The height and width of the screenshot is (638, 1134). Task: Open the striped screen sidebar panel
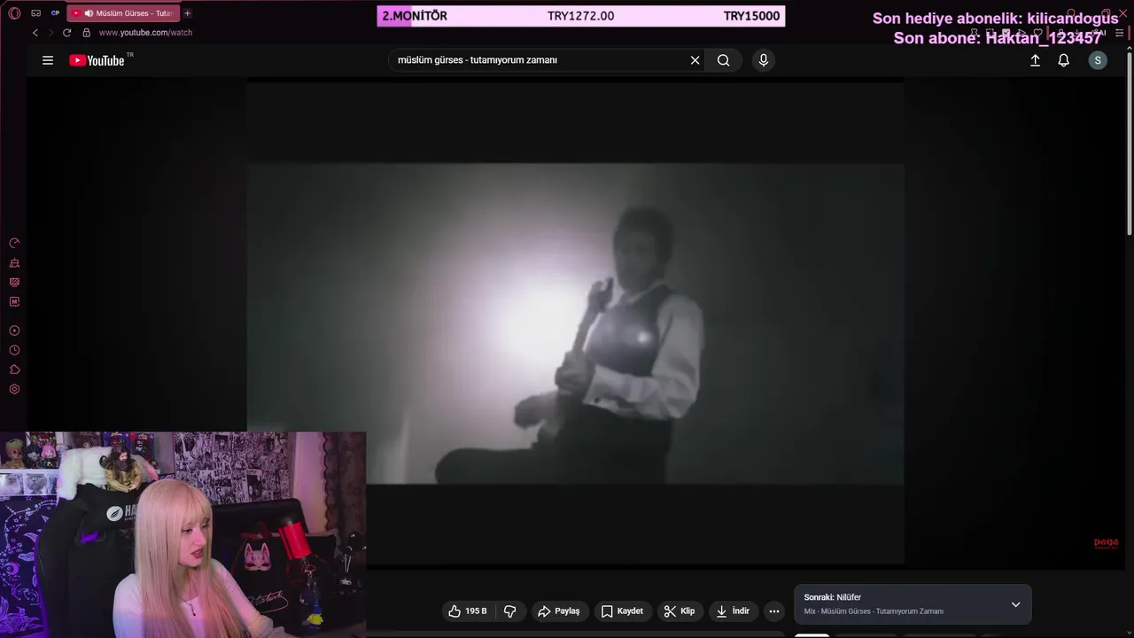[14, 283]
